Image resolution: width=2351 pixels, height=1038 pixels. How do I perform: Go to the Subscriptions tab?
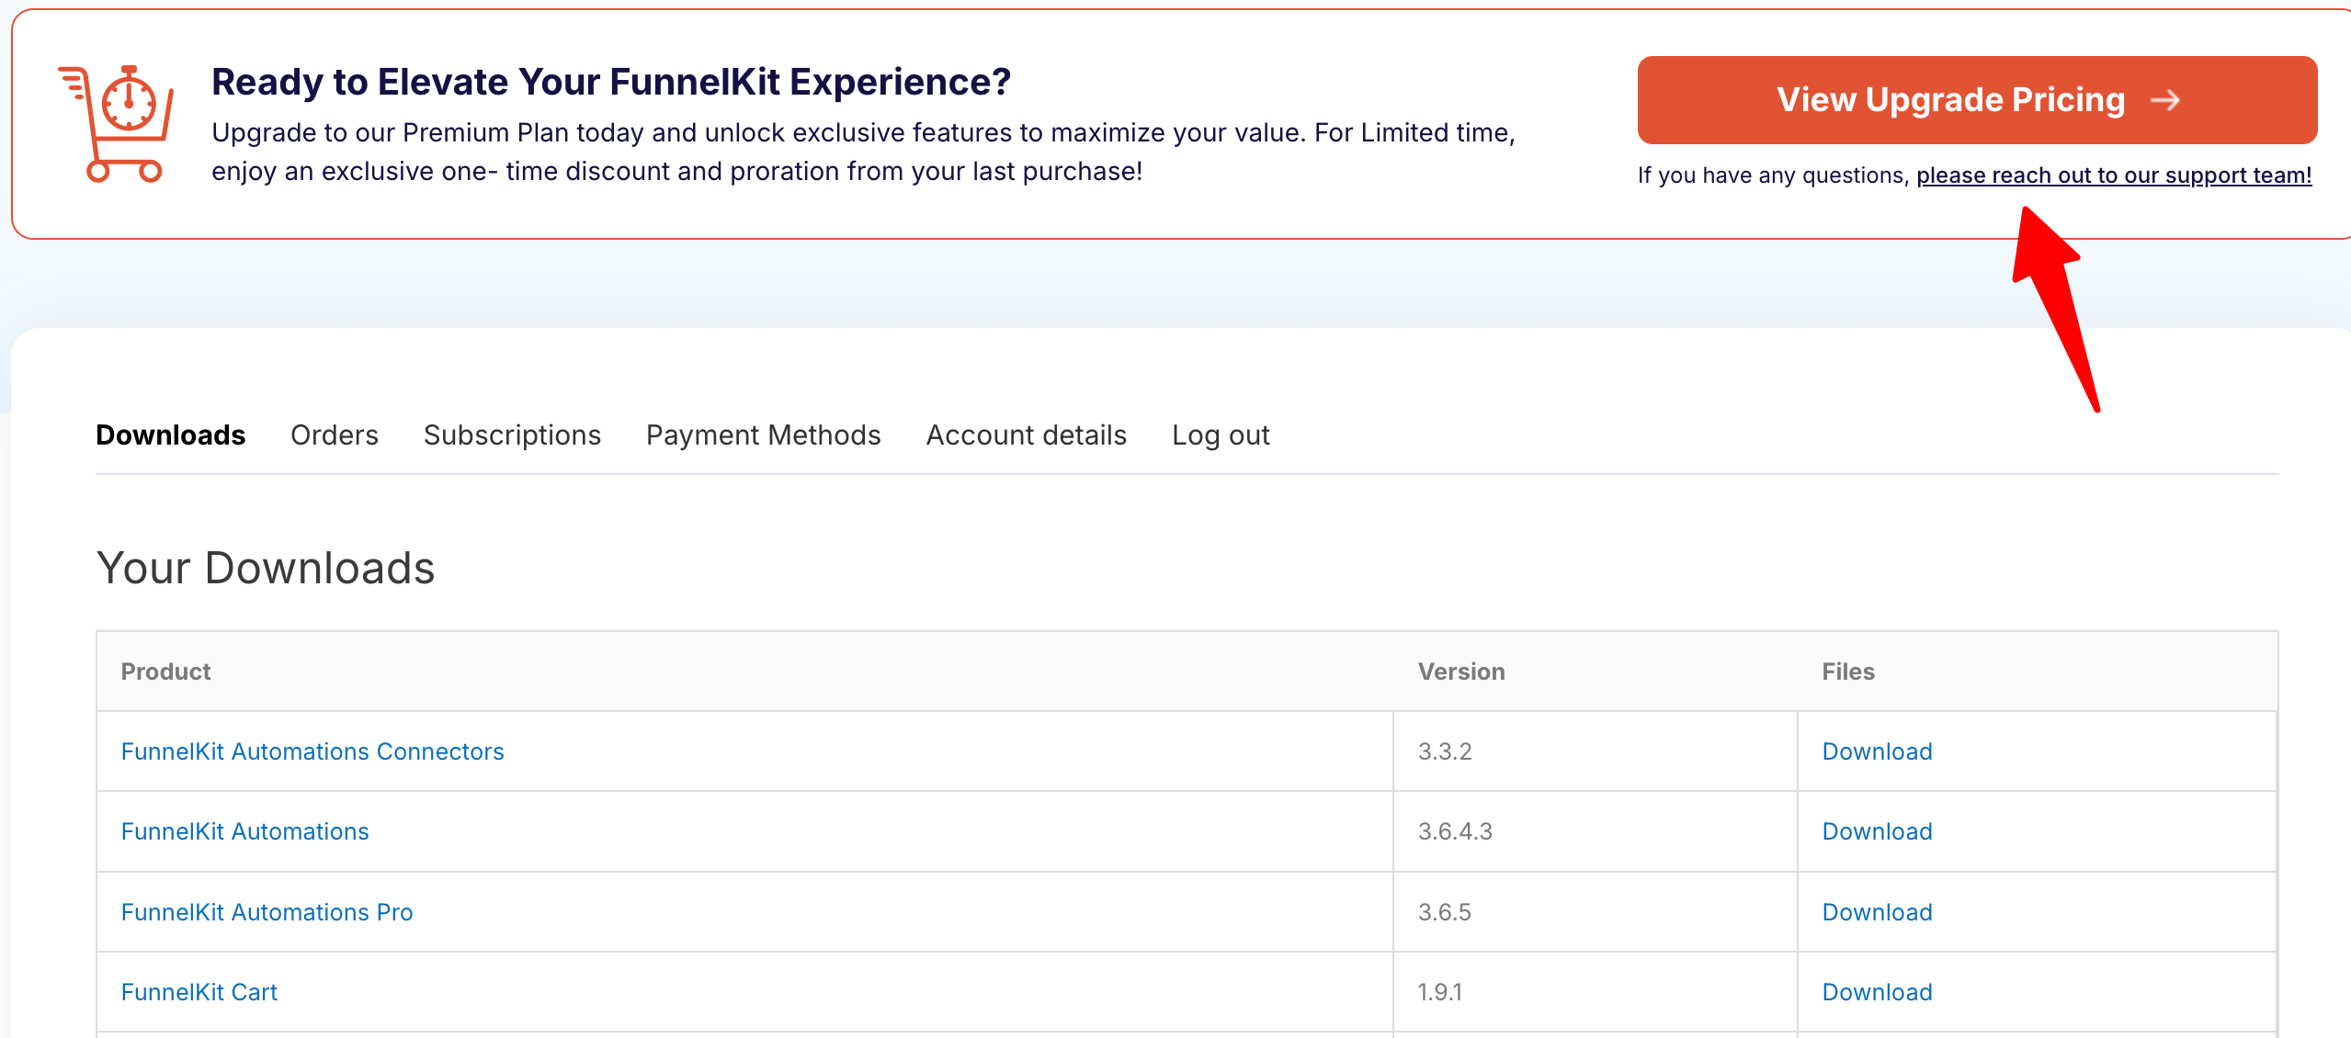tap(512, 435)
